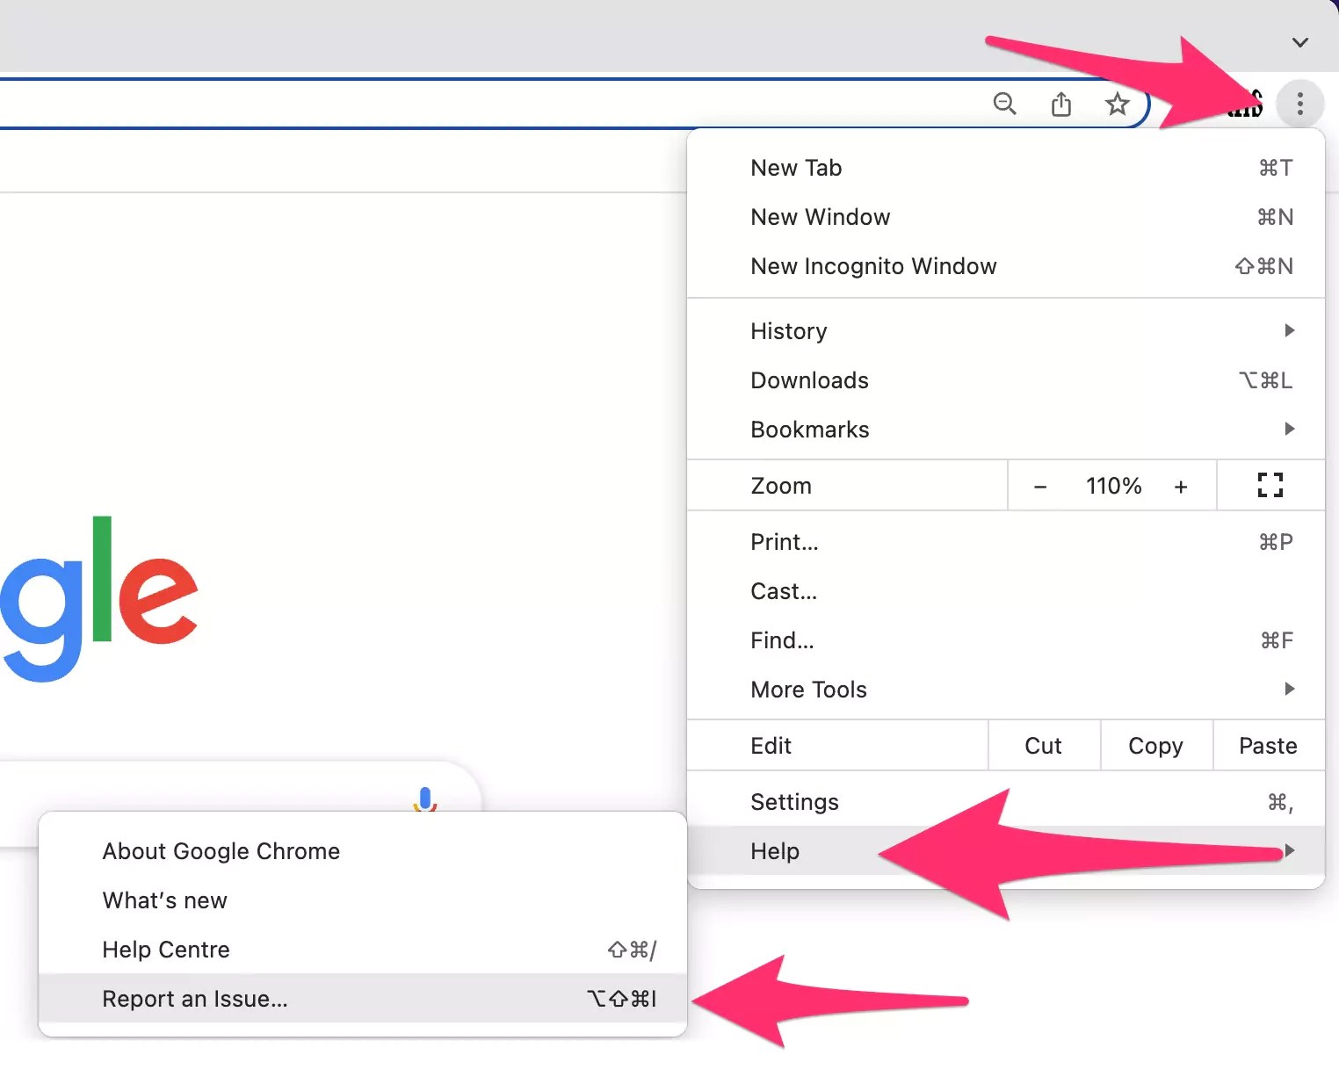This screenshot has width=1339, height=1084.
Task: Expand the More Tools submenu
Action: tap(808, 690)
